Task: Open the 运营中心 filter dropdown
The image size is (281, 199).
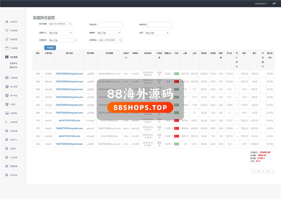Action: pos(60,33)
